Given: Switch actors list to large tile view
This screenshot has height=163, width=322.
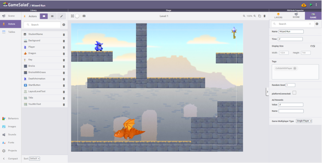Looking at the screenshot, I should (x=44, y=16).
